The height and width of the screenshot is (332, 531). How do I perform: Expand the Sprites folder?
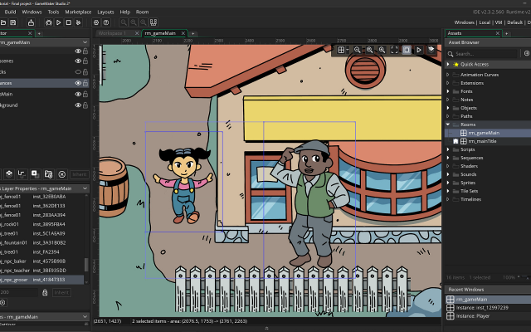(448, 183)
